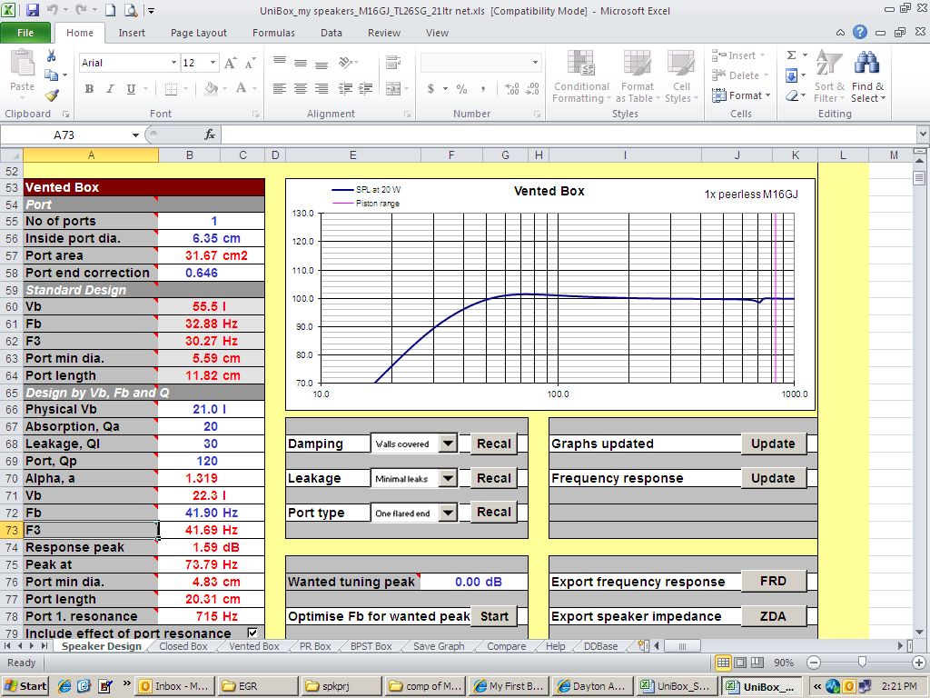Open the Inbox taskbar item
930x698 pixels.
point(174,686)
